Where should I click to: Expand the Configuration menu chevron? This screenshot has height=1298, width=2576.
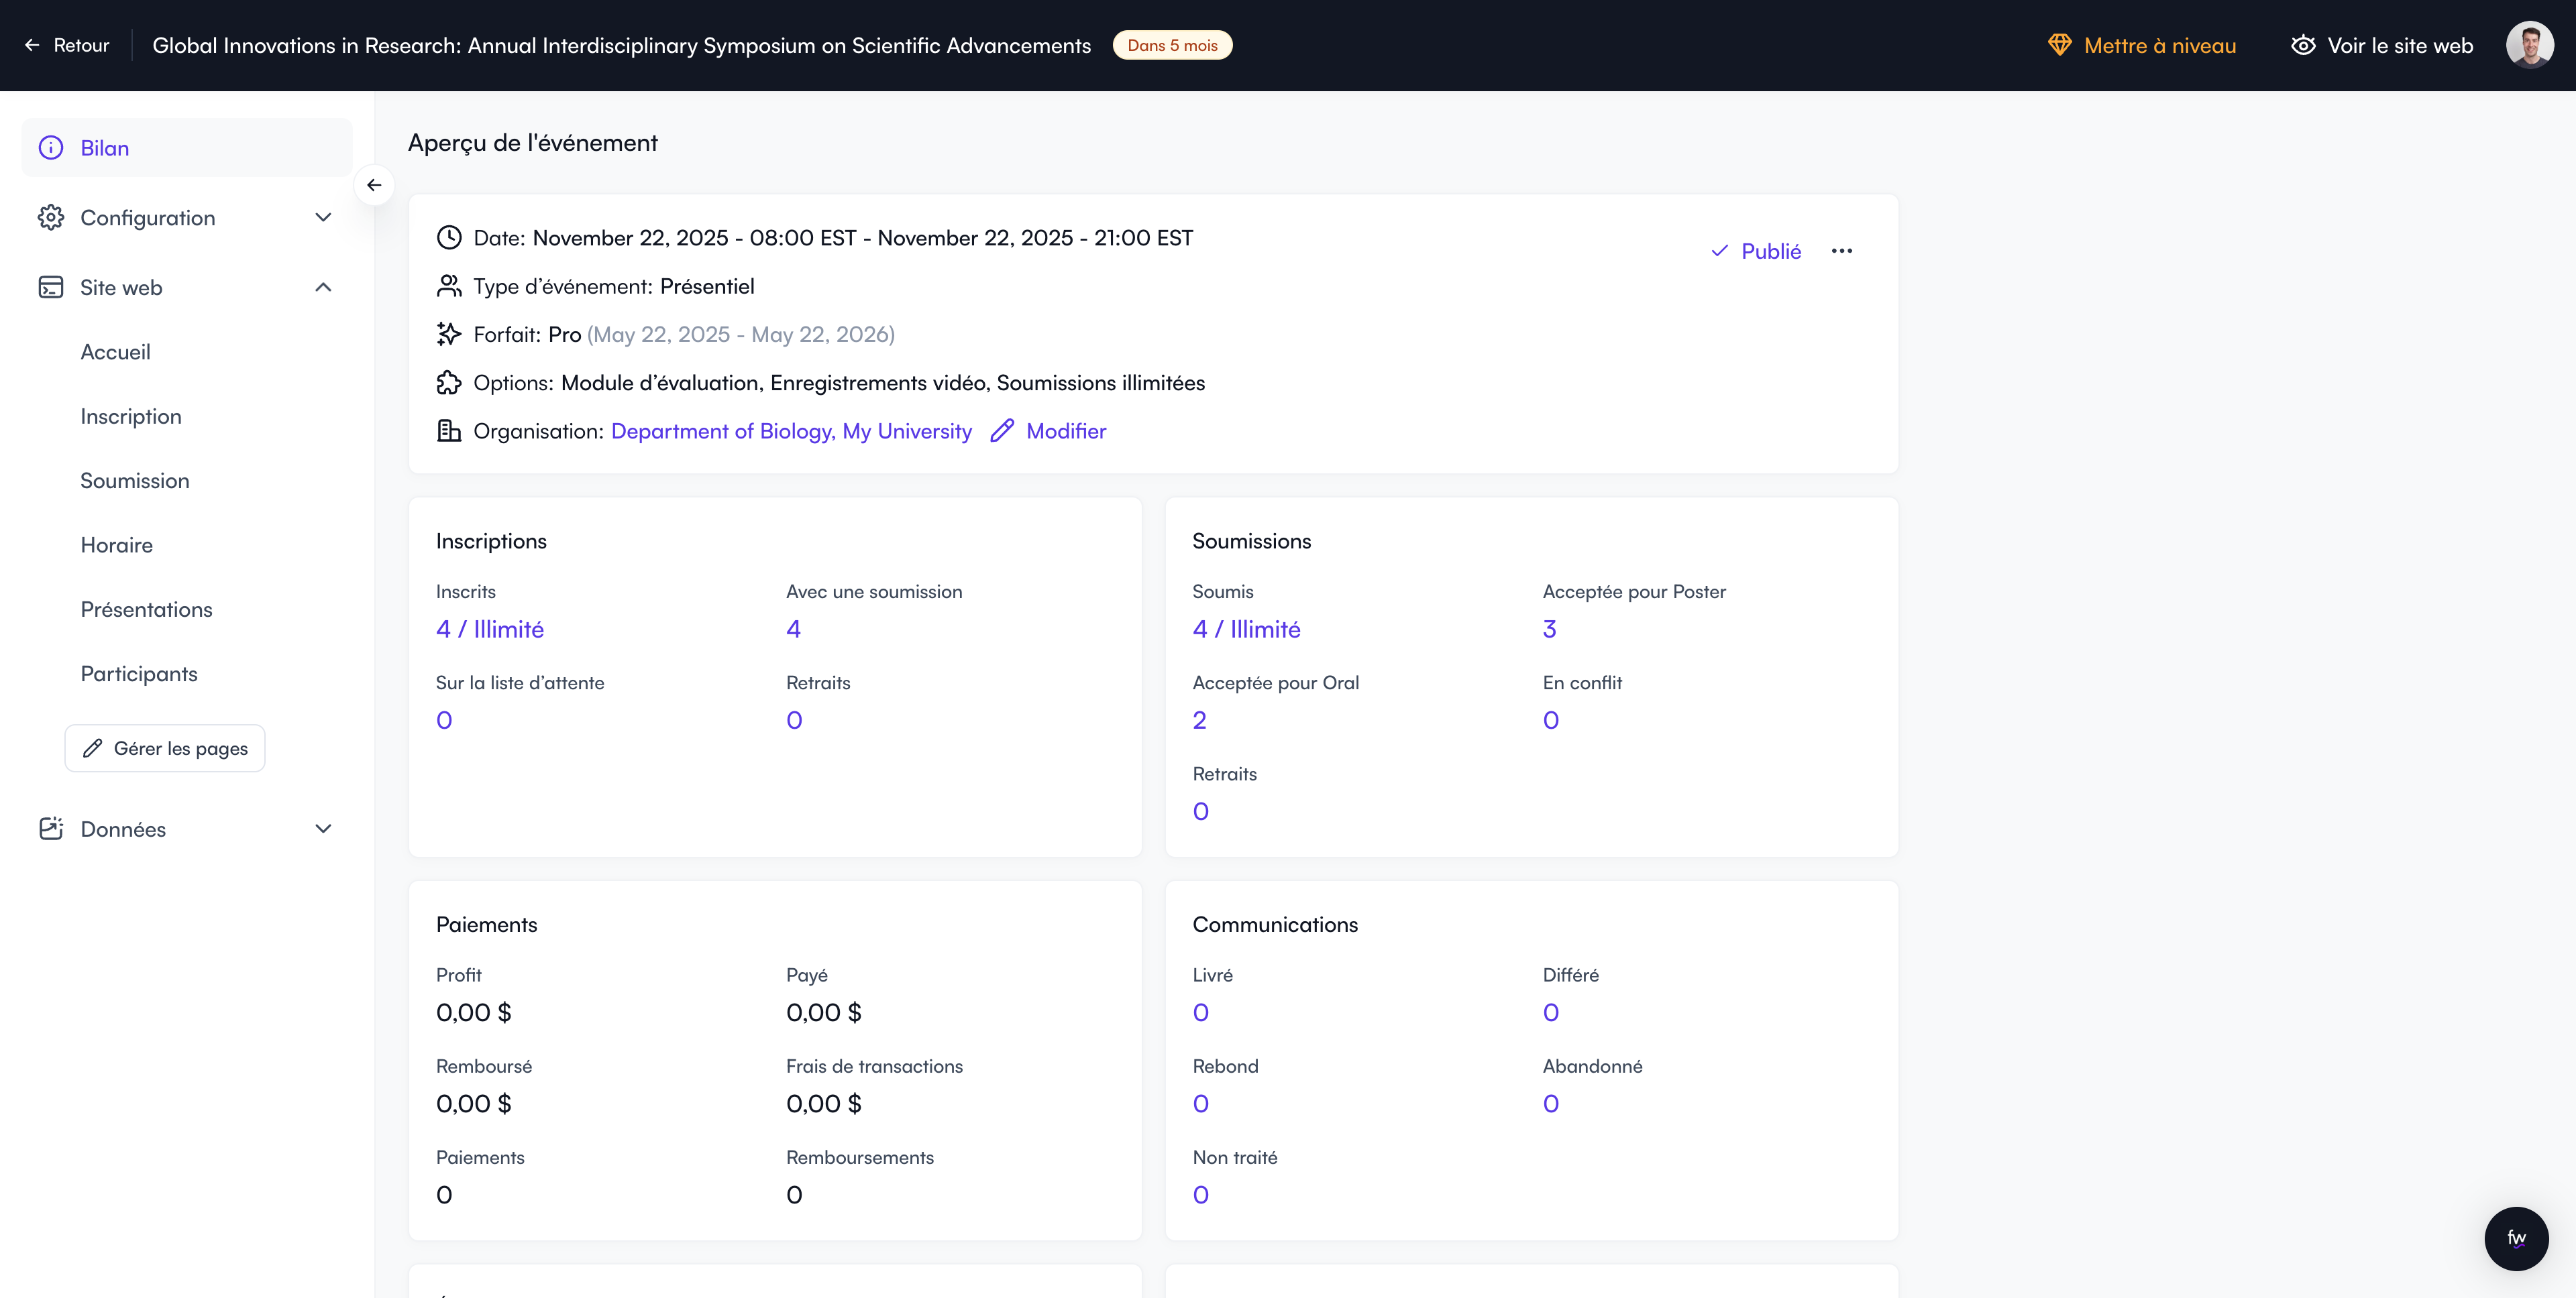[323, 218]
